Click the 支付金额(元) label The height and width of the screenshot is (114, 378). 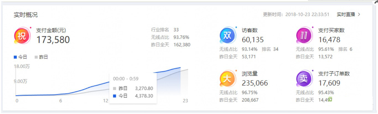tap(51, 30)
